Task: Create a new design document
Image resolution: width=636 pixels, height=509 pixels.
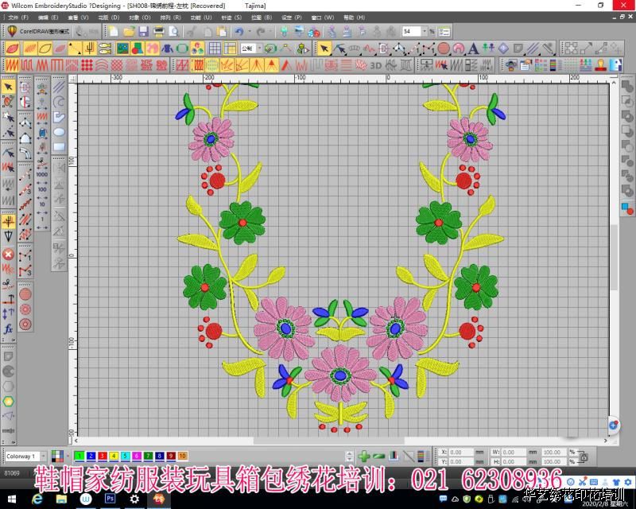Action: (x=114, y=31)
